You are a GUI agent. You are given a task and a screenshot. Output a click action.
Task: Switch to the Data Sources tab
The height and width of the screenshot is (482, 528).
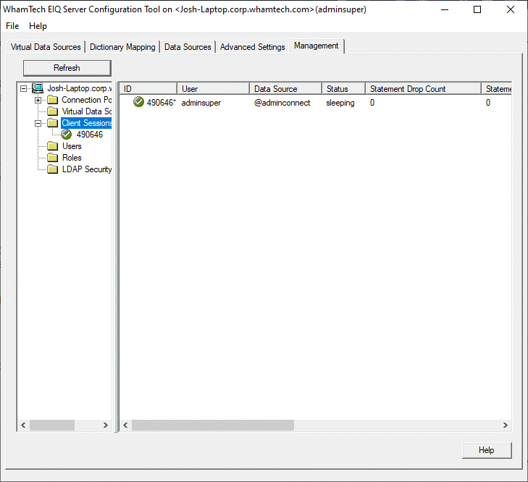(188, 47)
